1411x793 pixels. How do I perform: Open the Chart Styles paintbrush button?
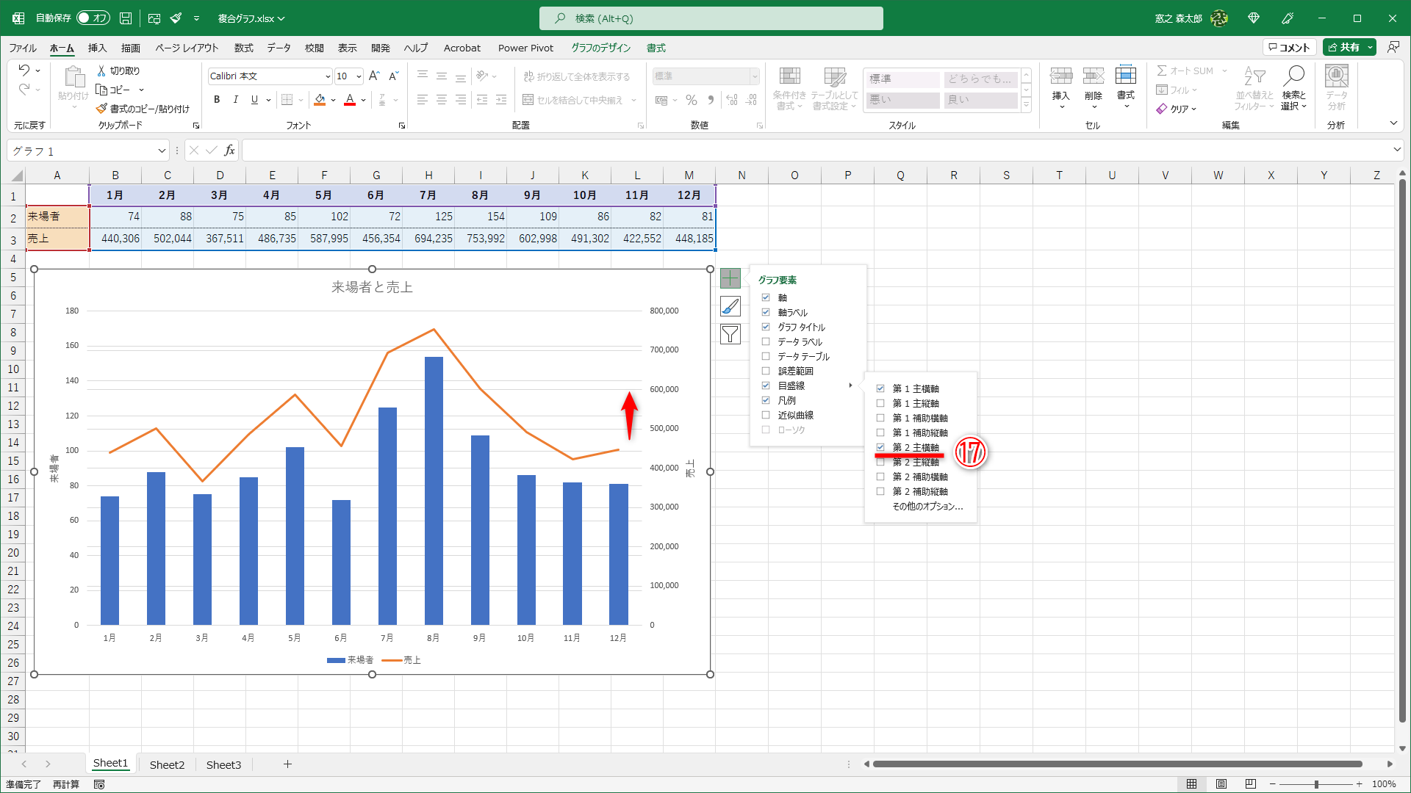730,306
